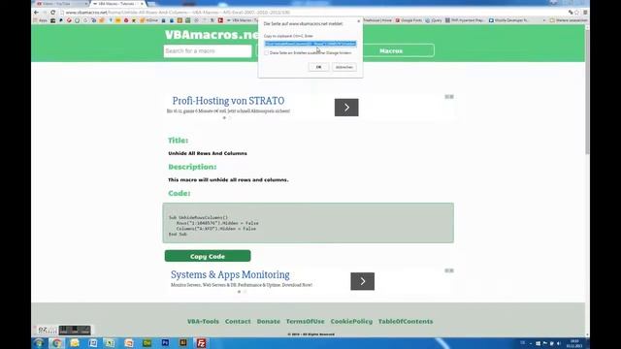
Task: Open the VBA-Tools footer link
Action: click(203, 321)
